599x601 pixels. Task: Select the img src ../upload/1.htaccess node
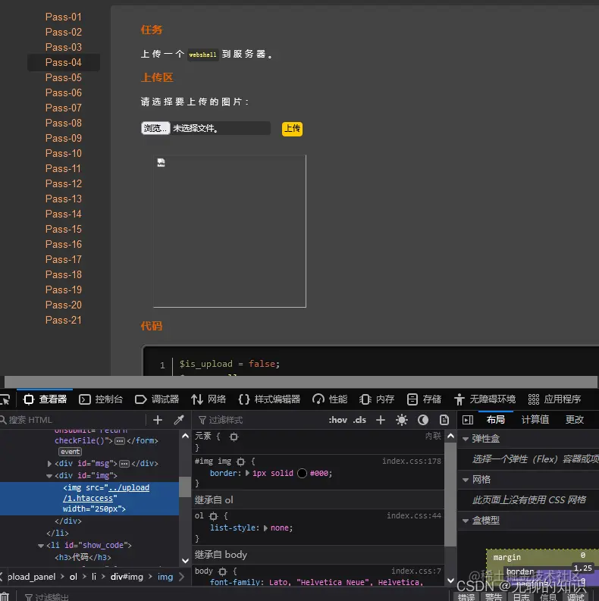[x=89, y=498]
